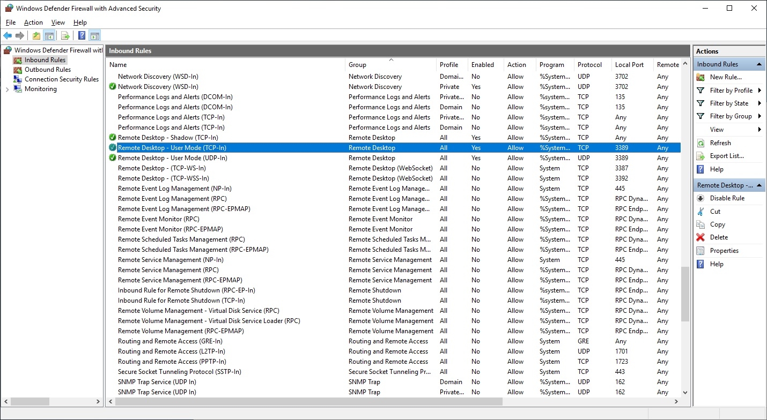Cut the selected rule from Actions pane

tap(715, 212)
